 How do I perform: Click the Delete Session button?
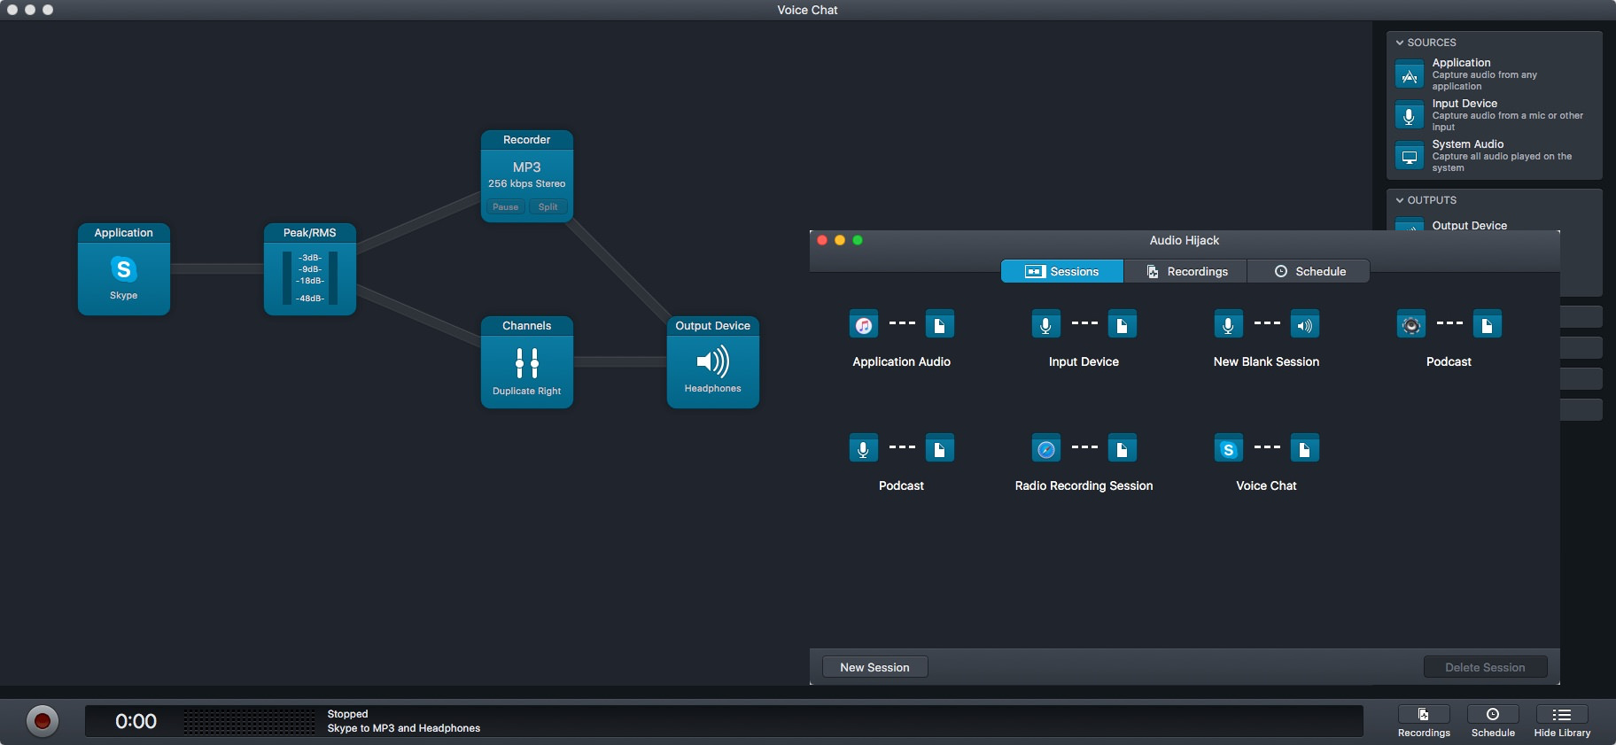pyautogui.click(x=1485, y=667)
